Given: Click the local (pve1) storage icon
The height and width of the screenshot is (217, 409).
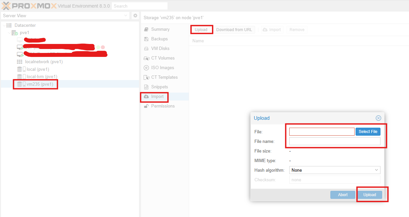Looking at the screenshot, I should click(21, 69).
